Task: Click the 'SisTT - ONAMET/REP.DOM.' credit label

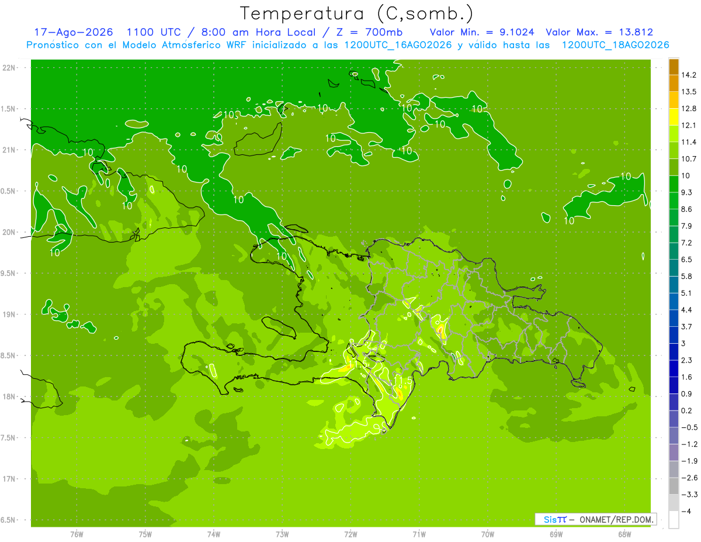Action: click(x=596, y=519)
